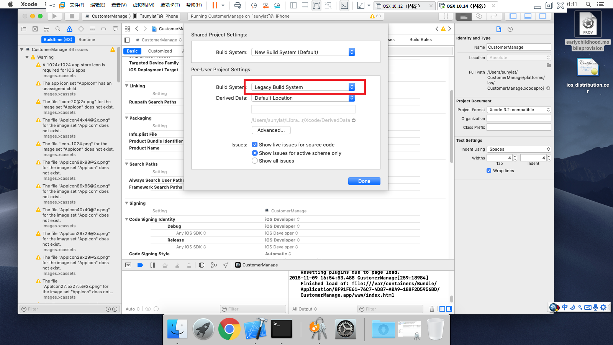Open the Report navigator speech-bubble icon
Image resolution: width=613 pixels, height=345 pixels.
115,29
